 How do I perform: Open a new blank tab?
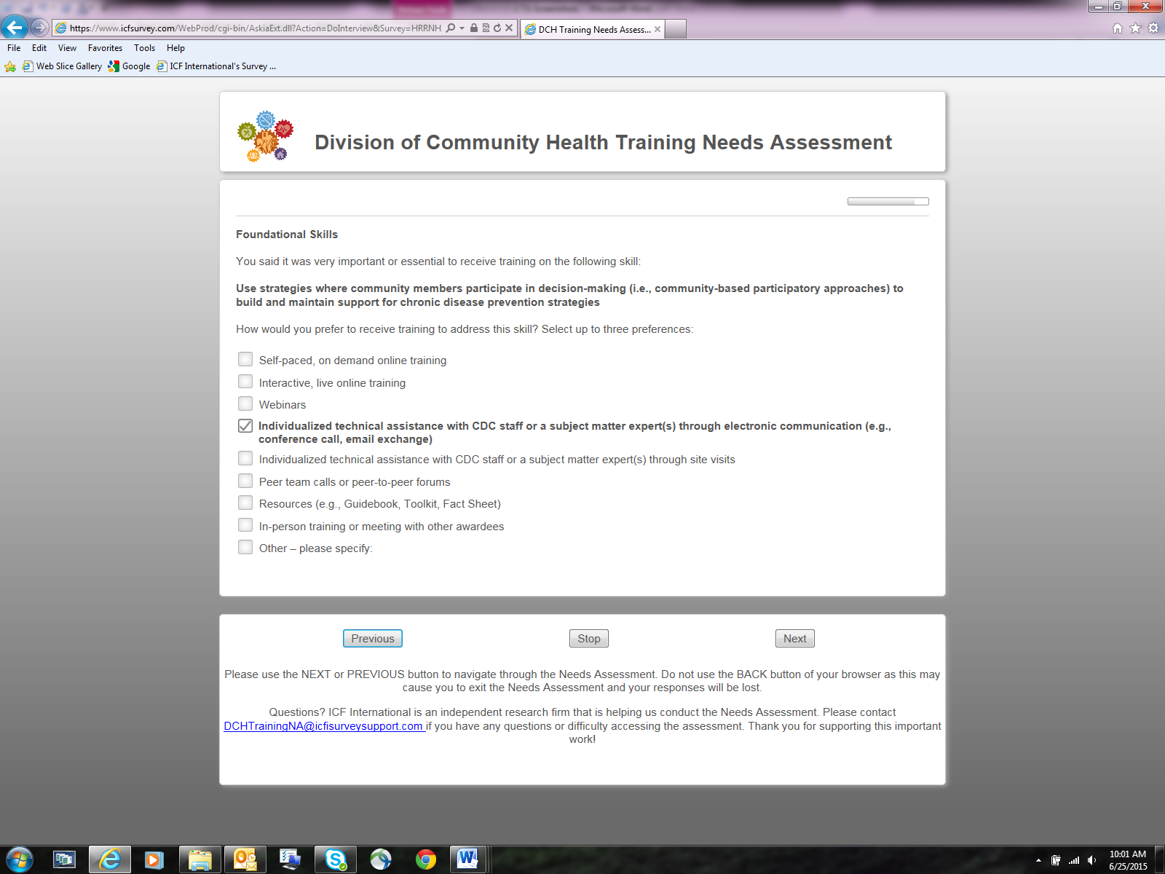click(x=676, y=29)
